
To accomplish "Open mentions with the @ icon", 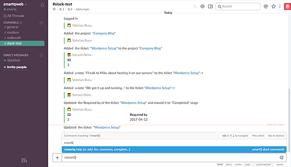I will 266,6.
